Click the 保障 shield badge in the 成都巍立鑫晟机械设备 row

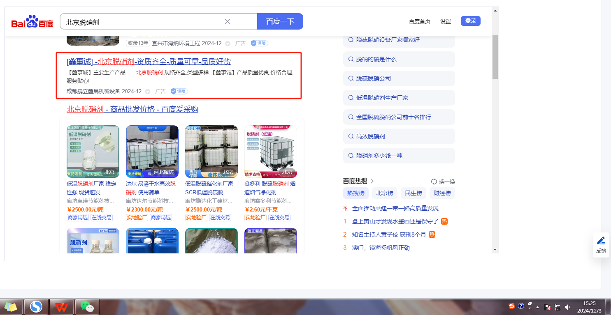pyautogui.click(x=179, y=91)
